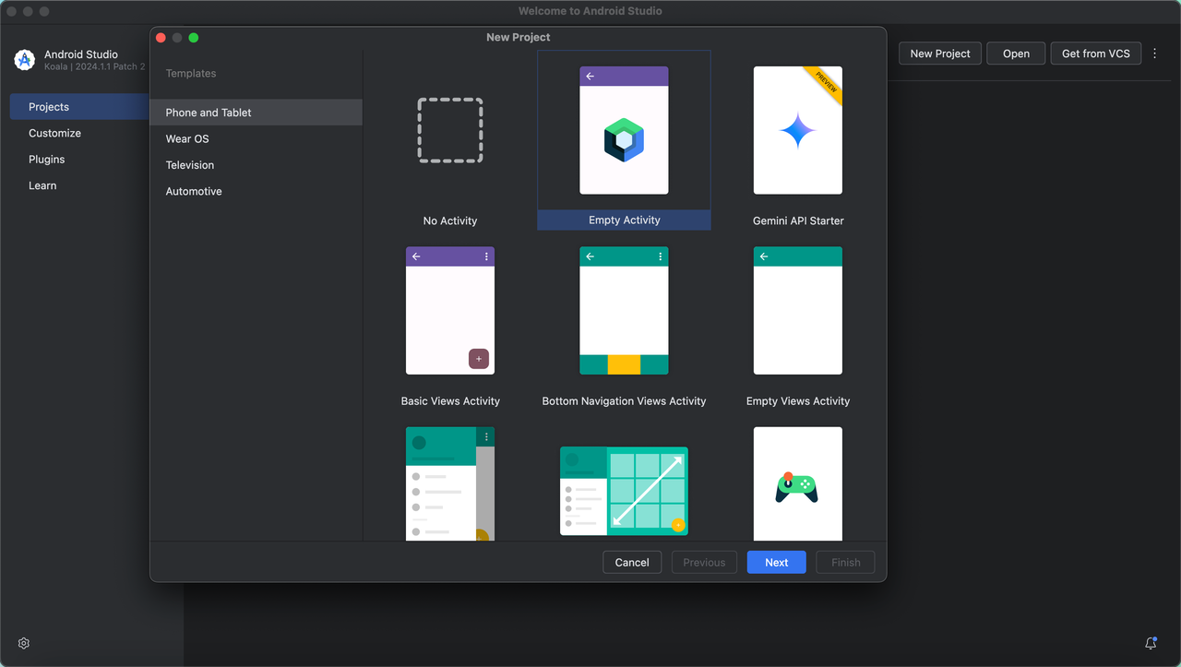Select the Empty Views Activity template
This screenshot has height=667, width=1181.
[x=798, y=310]
